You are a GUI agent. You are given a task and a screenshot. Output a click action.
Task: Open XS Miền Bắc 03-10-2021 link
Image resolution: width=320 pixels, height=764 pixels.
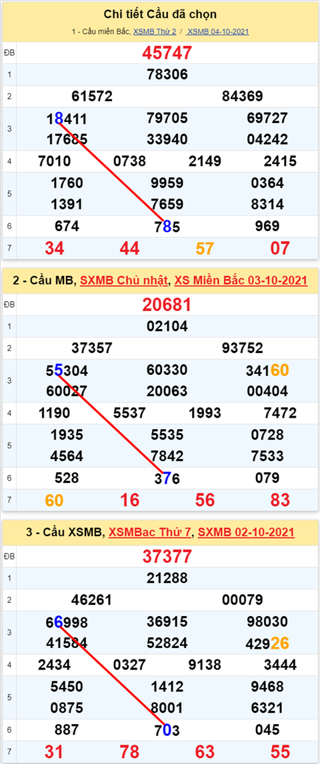pos(241,280)
